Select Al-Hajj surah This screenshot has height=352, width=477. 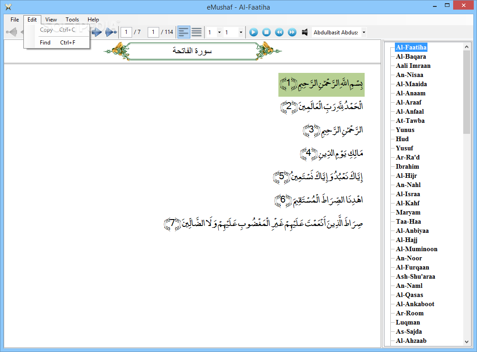[x=406, y=240]
